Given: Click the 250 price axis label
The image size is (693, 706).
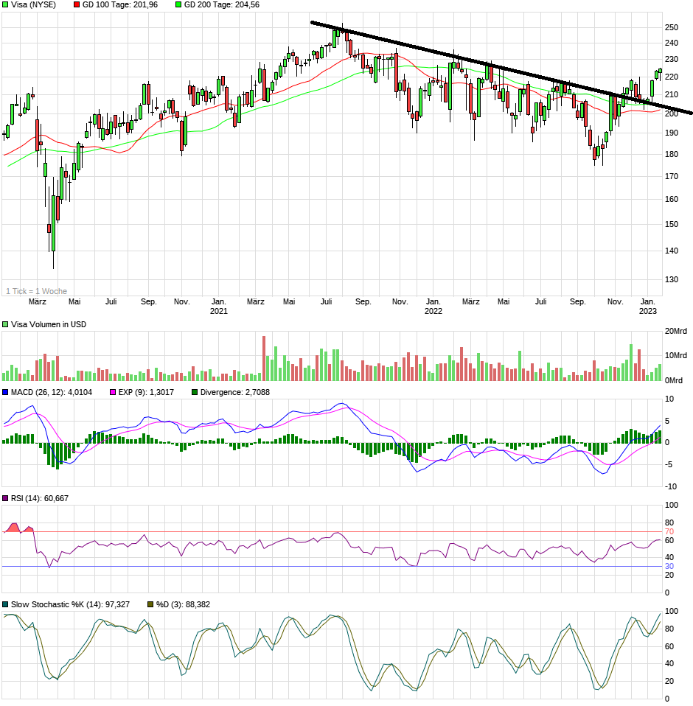Looking at the screenshot, I should 671,27.
